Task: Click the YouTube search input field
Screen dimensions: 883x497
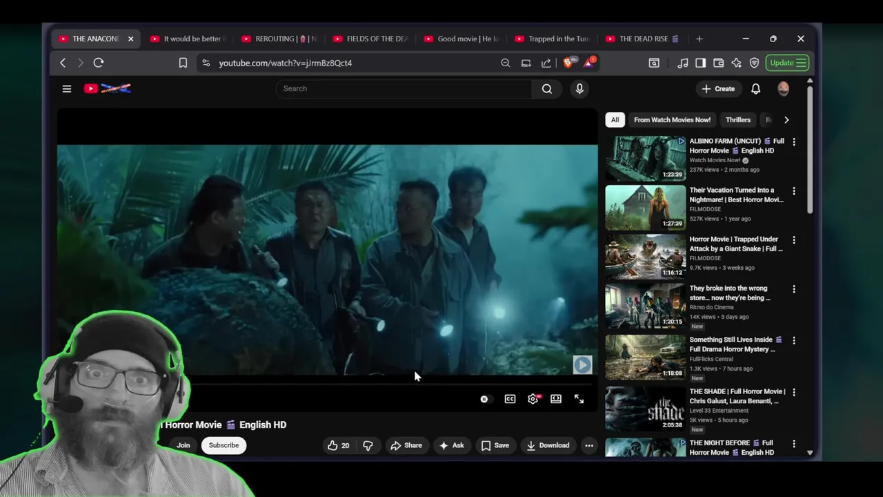Action: point(404,88)
